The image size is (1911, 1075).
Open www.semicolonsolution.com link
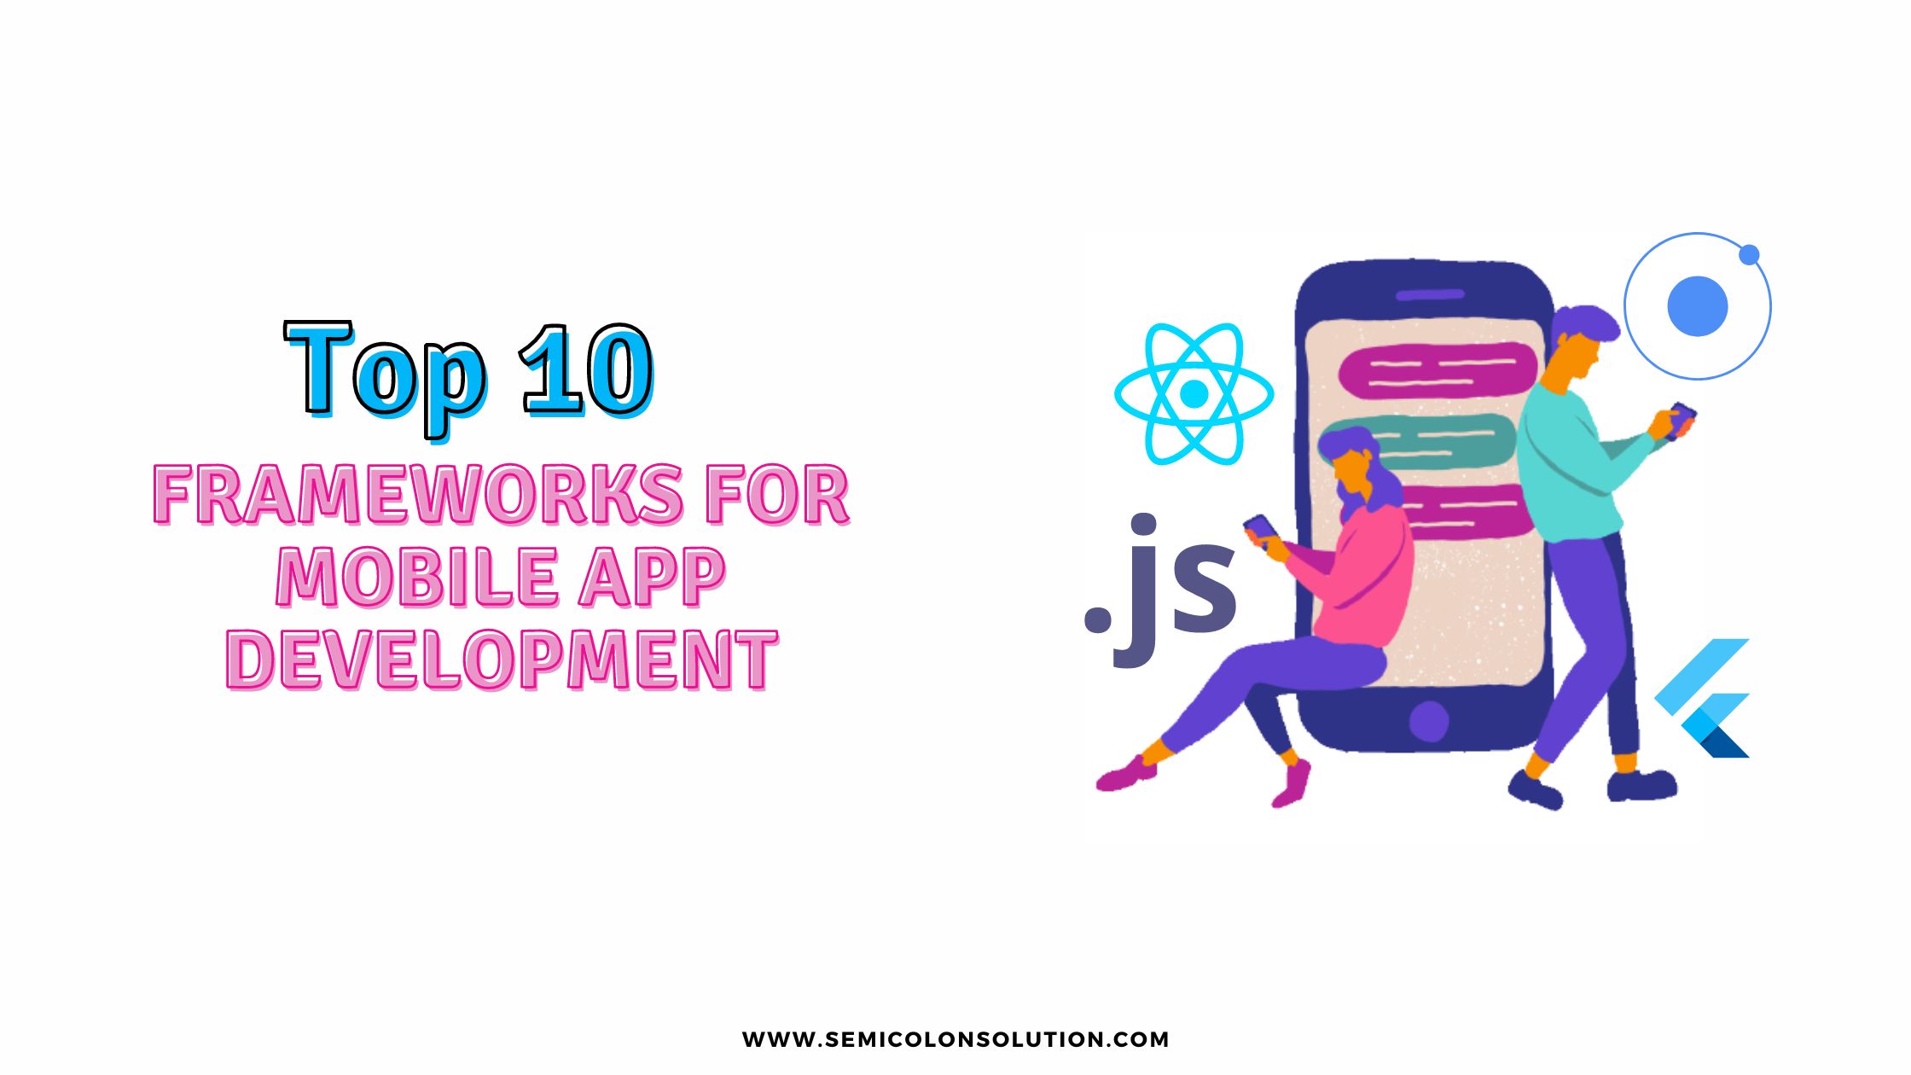pyautogui.click(x=954, y=1031)
